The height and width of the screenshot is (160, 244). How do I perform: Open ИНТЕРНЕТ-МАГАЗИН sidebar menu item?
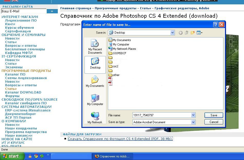pyautogui.click(x=20, y=17)
